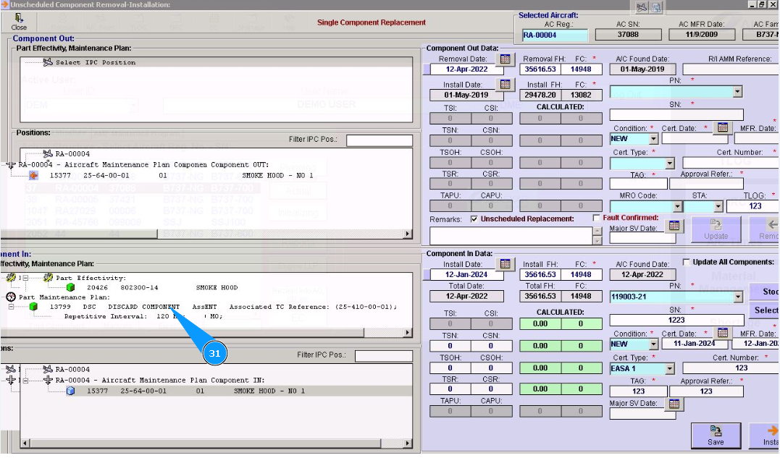Click blue cube icon in 15377 Component IN row

click(71, 391)
